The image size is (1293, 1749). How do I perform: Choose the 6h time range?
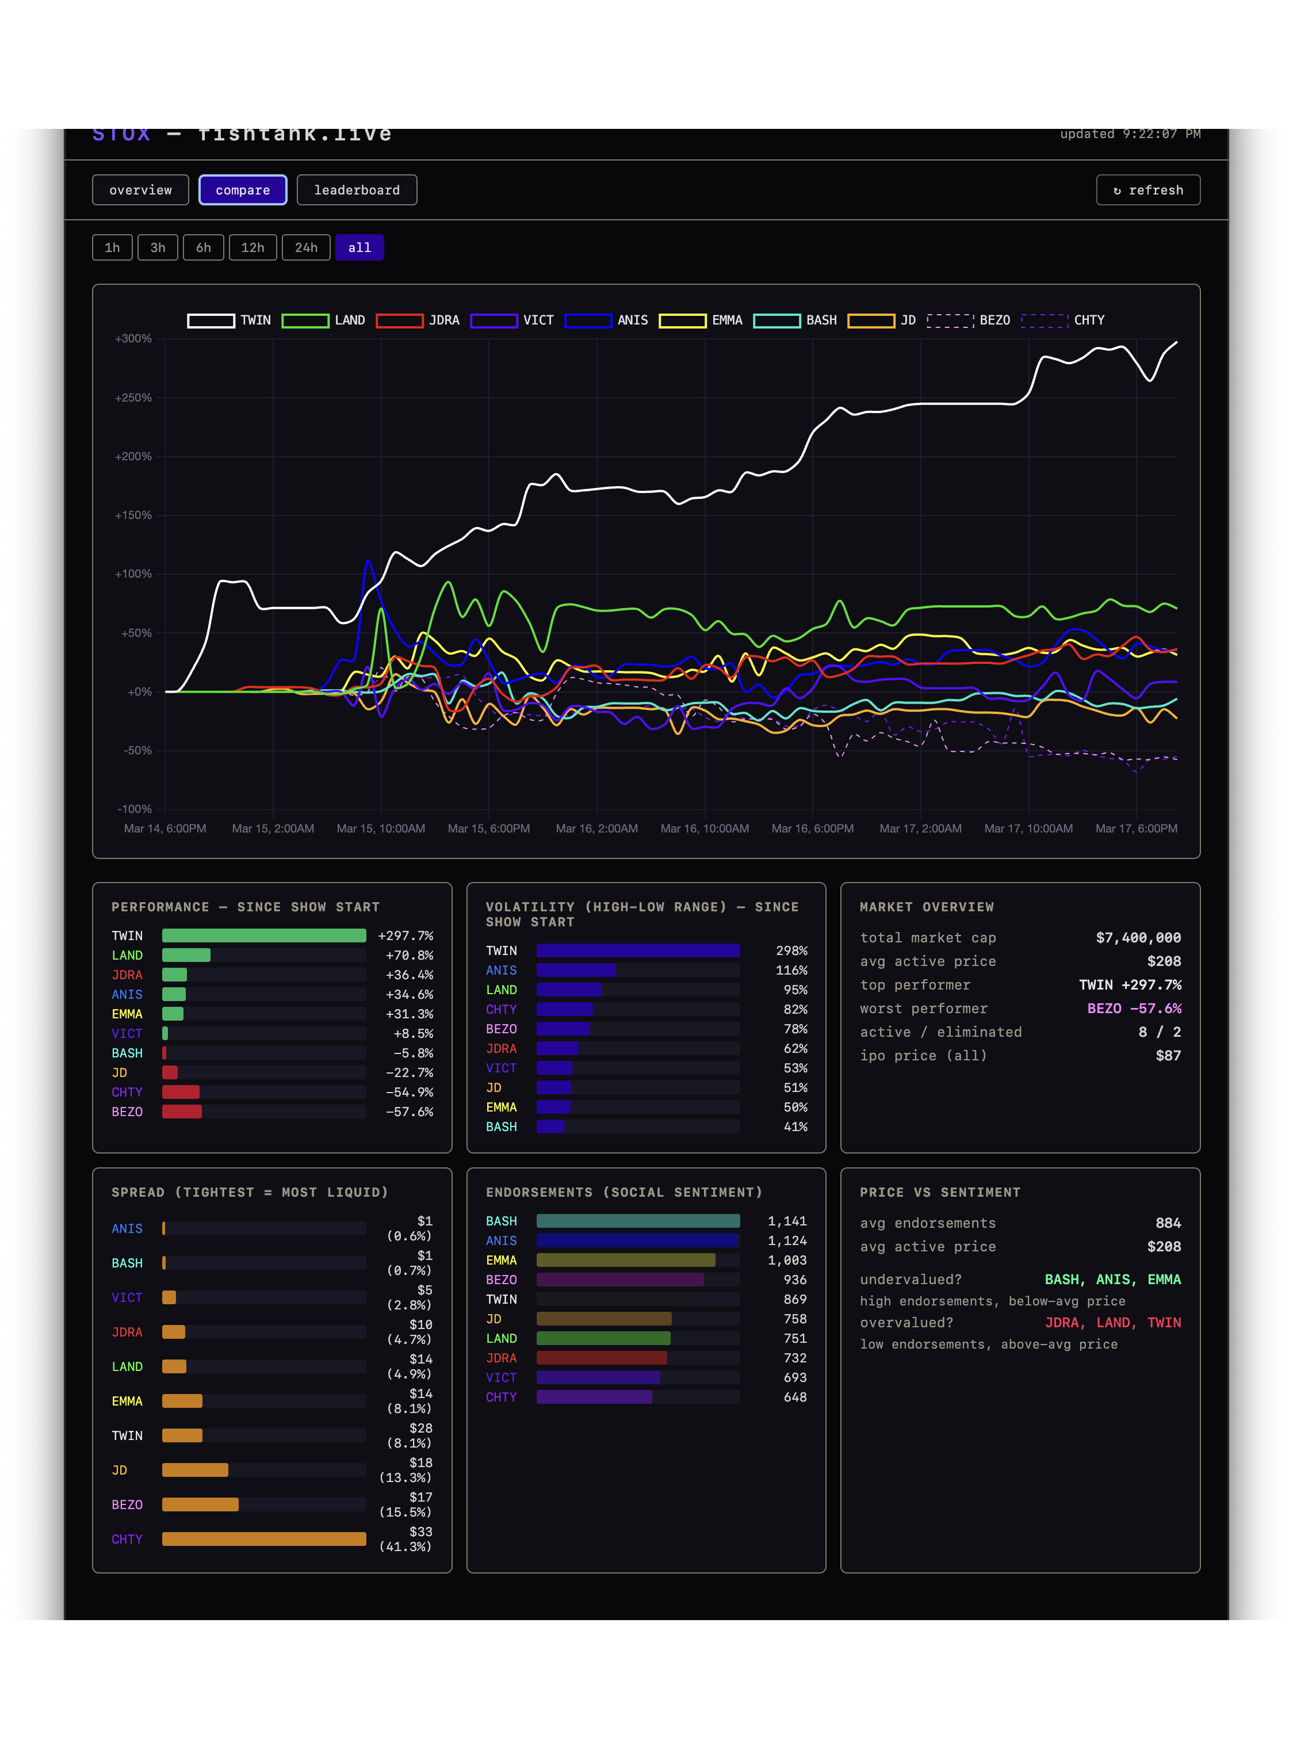click(x=204, y=247)
